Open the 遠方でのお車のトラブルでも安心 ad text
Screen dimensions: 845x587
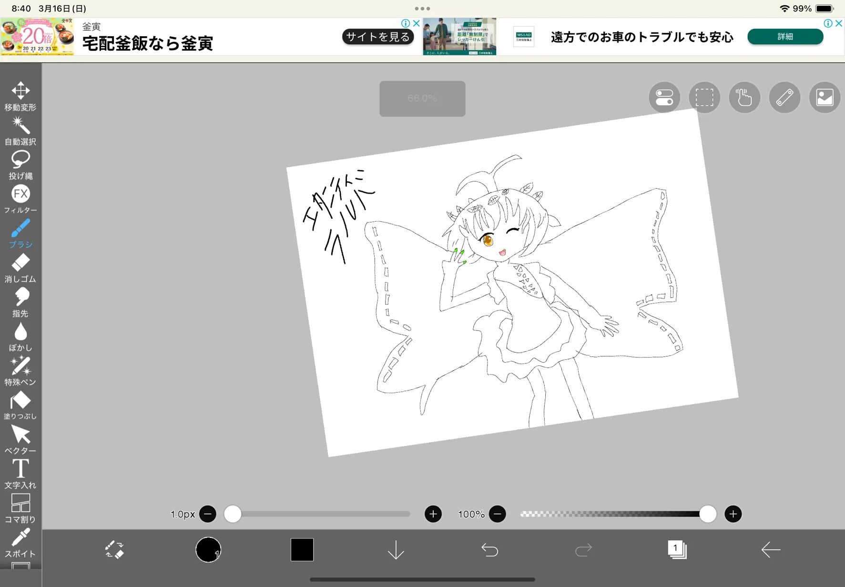click(642, 37)
